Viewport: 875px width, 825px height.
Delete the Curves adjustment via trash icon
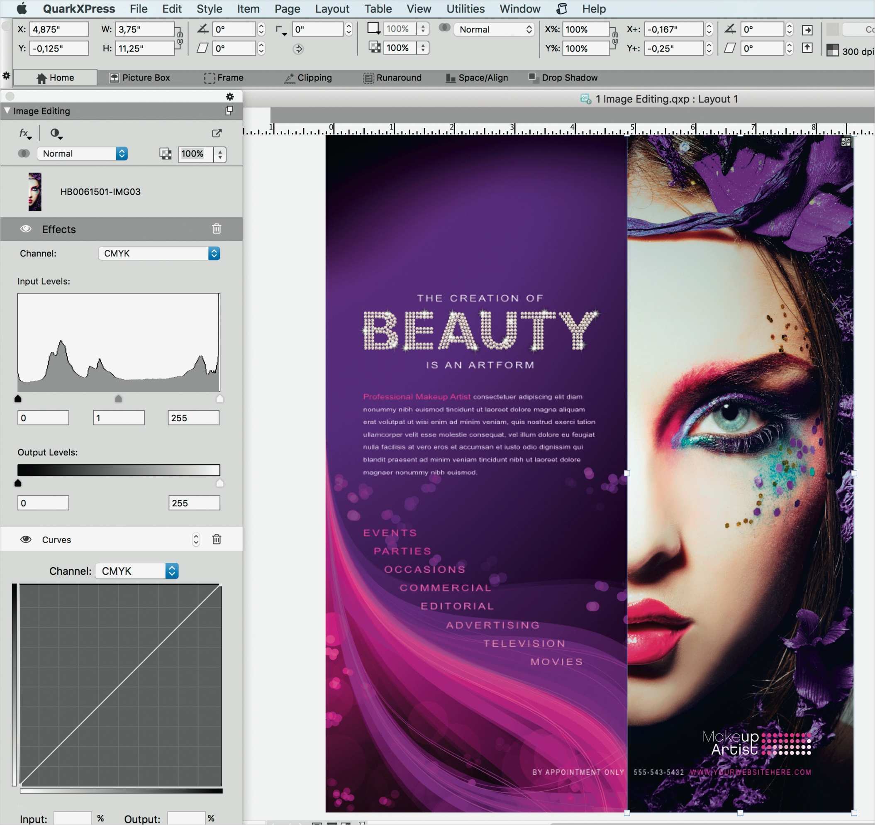click(216, 539)
